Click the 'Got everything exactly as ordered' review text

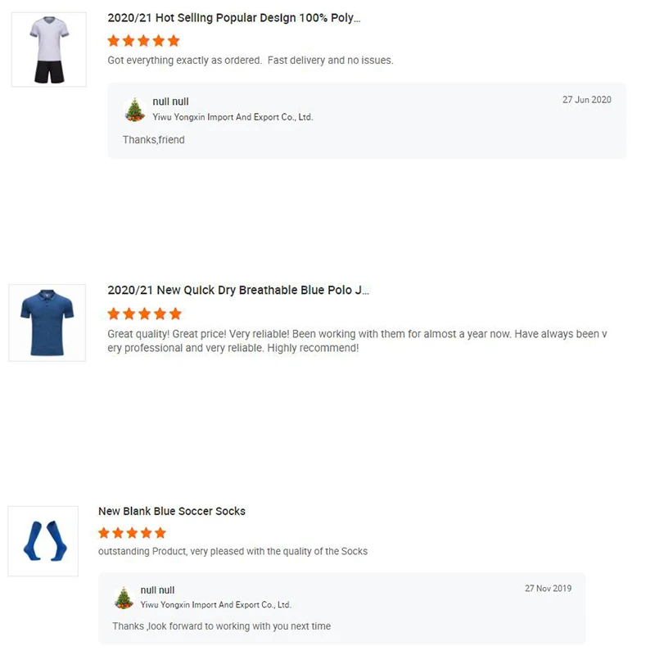[x=251, y=61]
